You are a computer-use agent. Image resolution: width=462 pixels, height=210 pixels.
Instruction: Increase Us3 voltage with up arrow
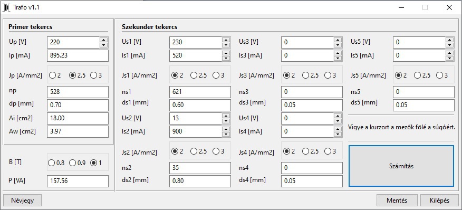[338, 40]
